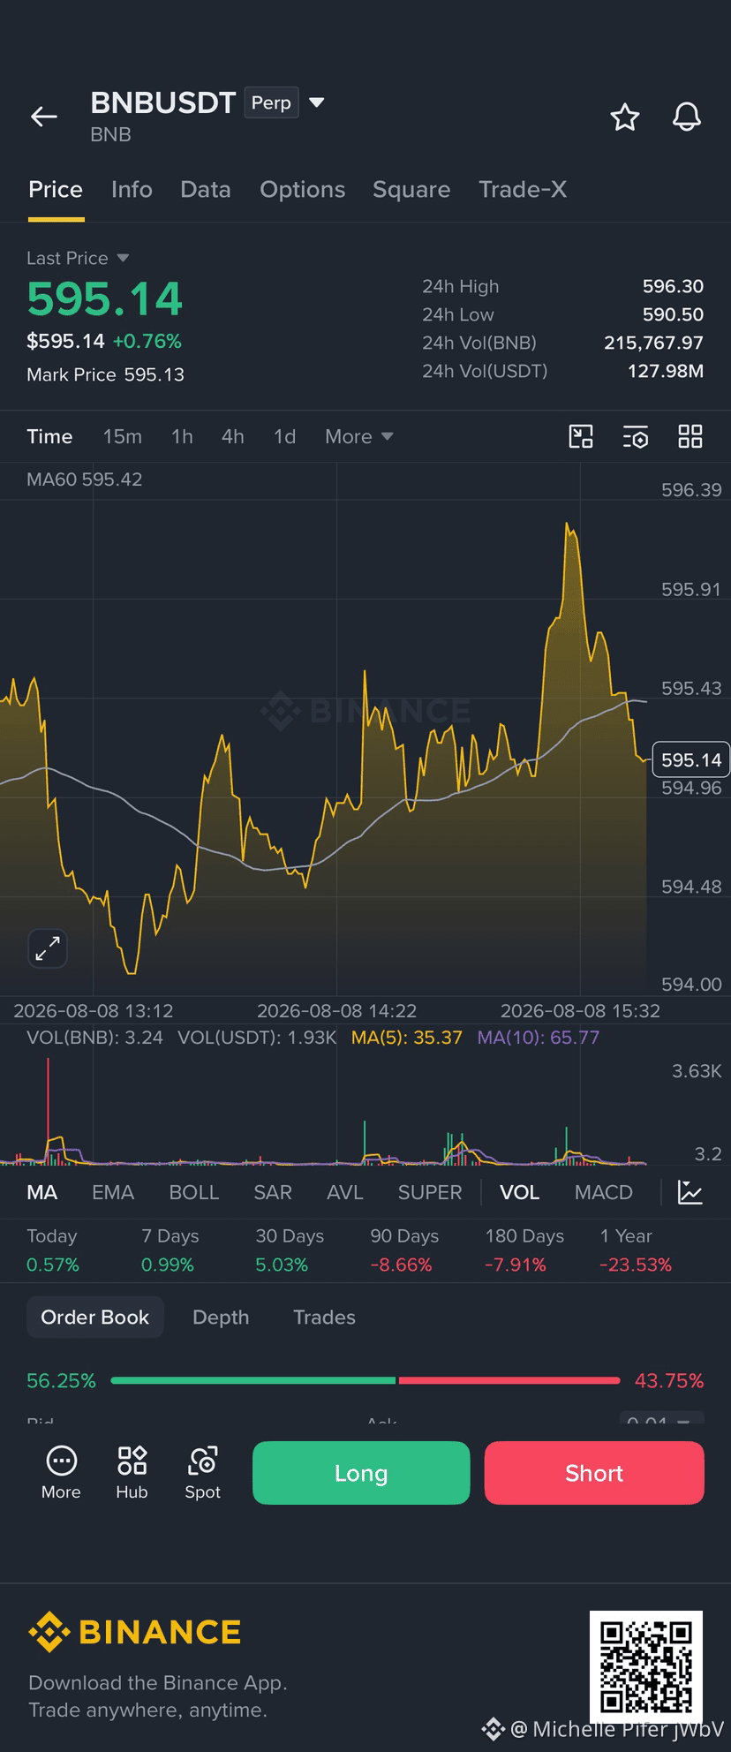This screenshot has width=731, height=1752.
Task: Open the More menu icon
Action: (x=61, y=1473)
